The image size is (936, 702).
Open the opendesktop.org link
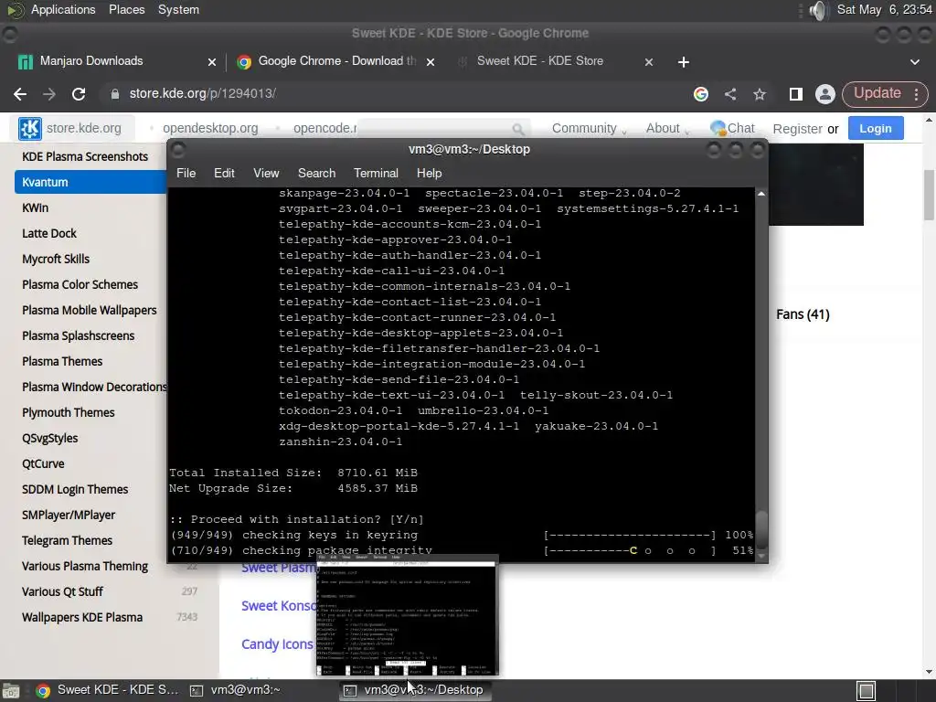click(x=210, y=128)
